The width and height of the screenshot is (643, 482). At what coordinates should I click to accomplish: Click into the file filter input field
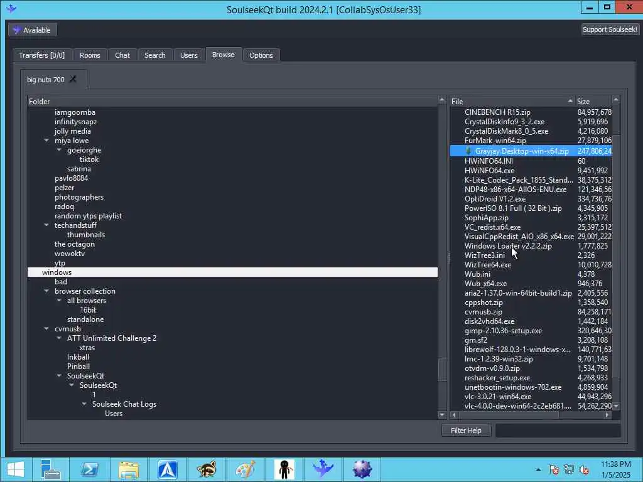click(558, 431)
